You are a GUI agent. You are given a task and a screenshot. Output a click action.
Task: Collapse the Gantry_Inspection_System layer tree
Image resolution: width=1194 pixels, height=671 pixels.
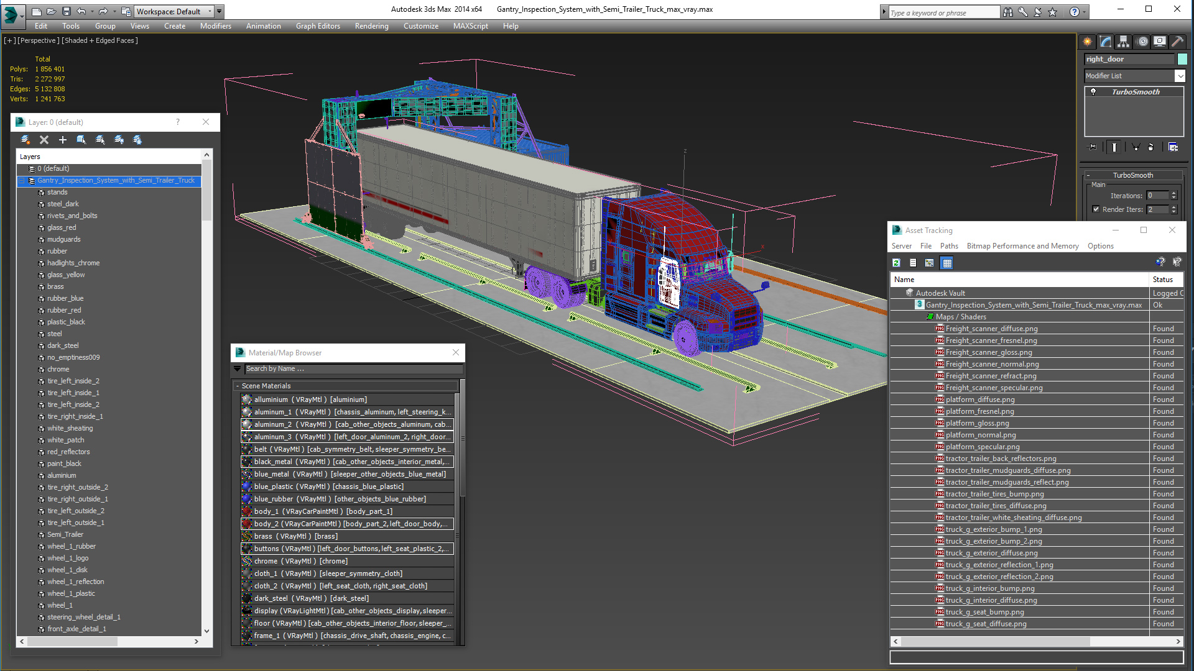pos(22,181)
